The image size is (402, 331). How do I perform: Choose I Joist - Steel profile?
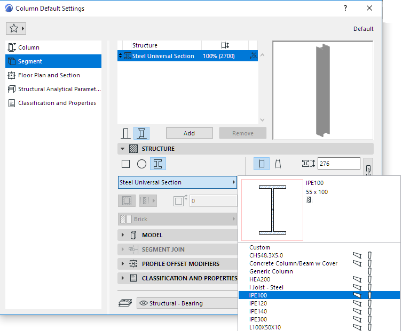(x=319, y=287)
